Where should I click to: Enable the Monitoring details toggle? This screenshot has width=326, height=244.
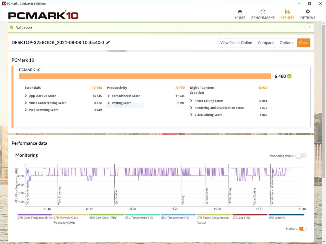click(x=301, y=156)
